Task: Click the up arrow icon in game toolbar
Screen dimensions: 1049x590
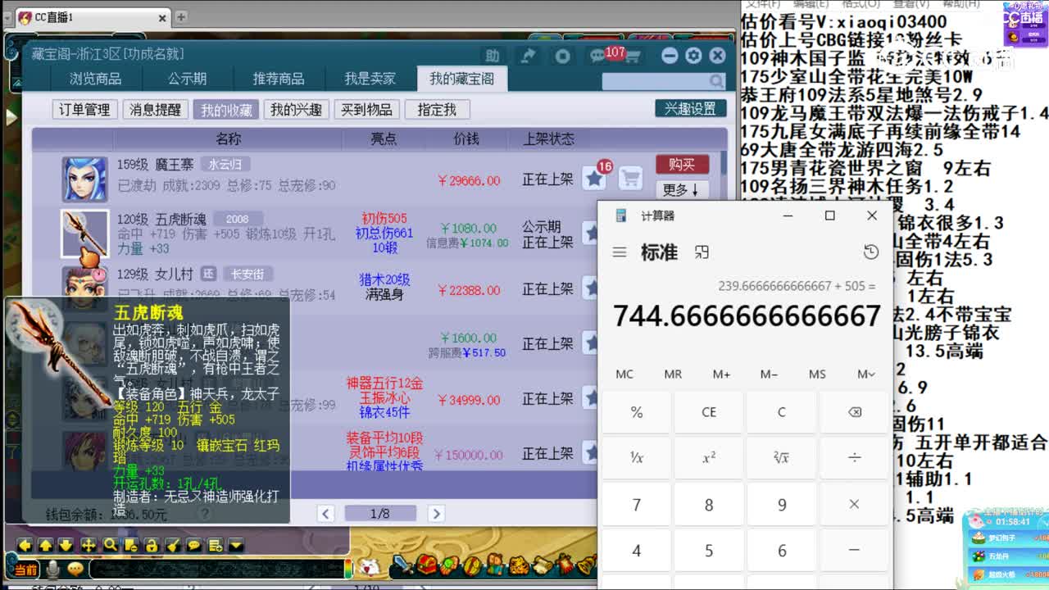Action: [x=46, y=545]
